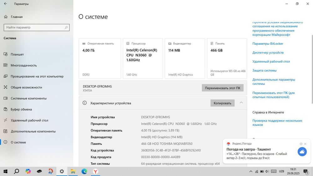Click the product code 00330-80000-00000-AA089
This screenshot has height=176, width=313.
click(x=161, y=157)
